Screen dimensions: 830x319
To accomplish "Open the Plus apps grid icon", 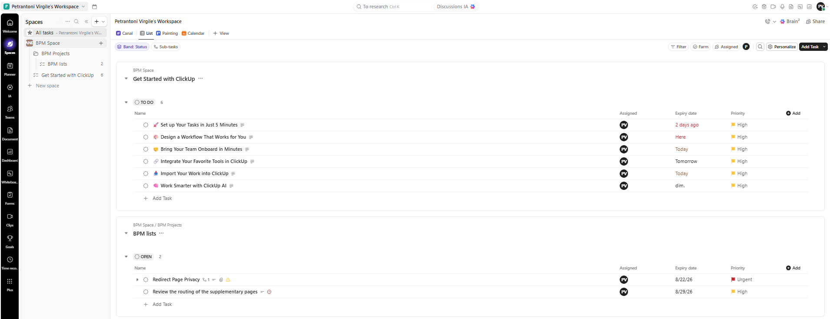I will coord(10,281).
